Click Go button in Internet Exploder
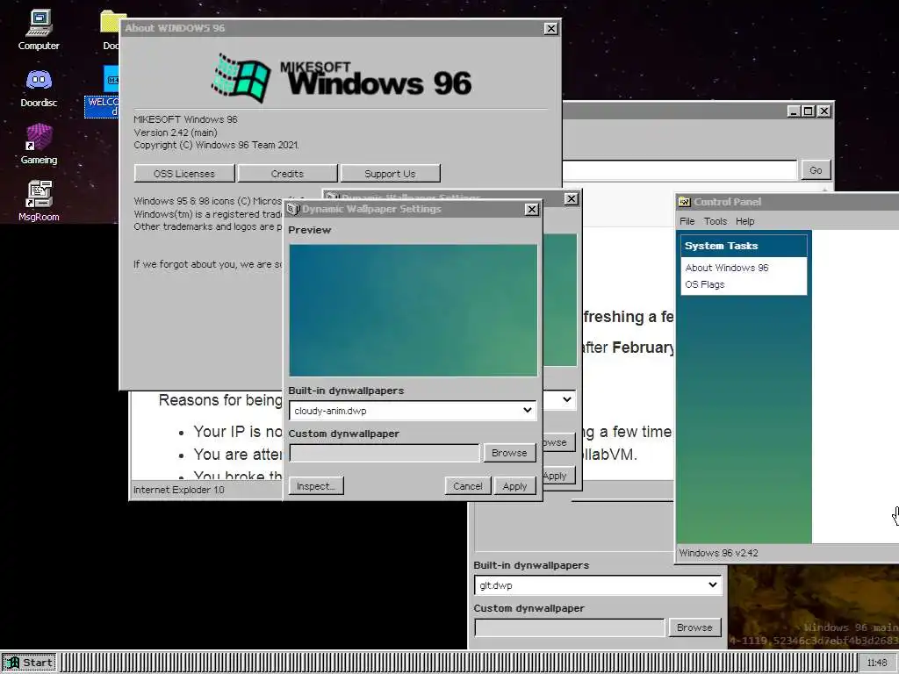Viewport: 899px width, 674px height. pyautogui.click(x=816, y=170)
